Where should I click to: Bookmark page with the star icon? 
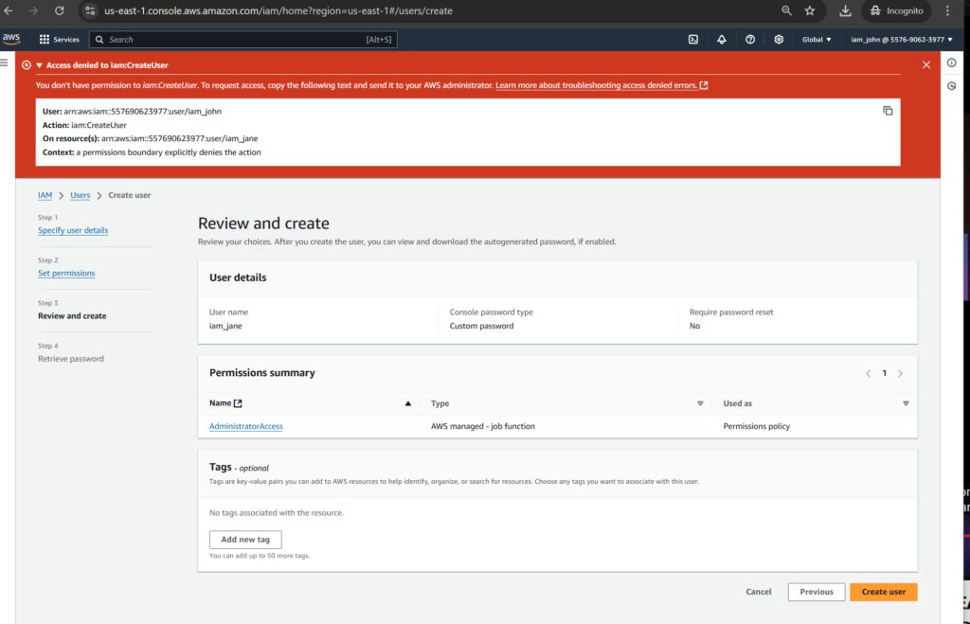810,10
